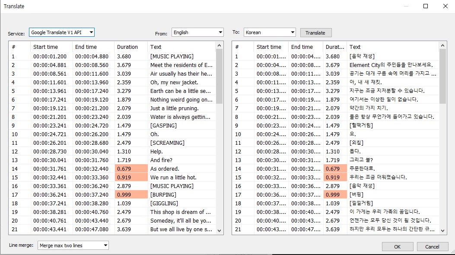Select translated row '[버핑]'
Screen dimensions: 455x255
(x=336, y=194)
